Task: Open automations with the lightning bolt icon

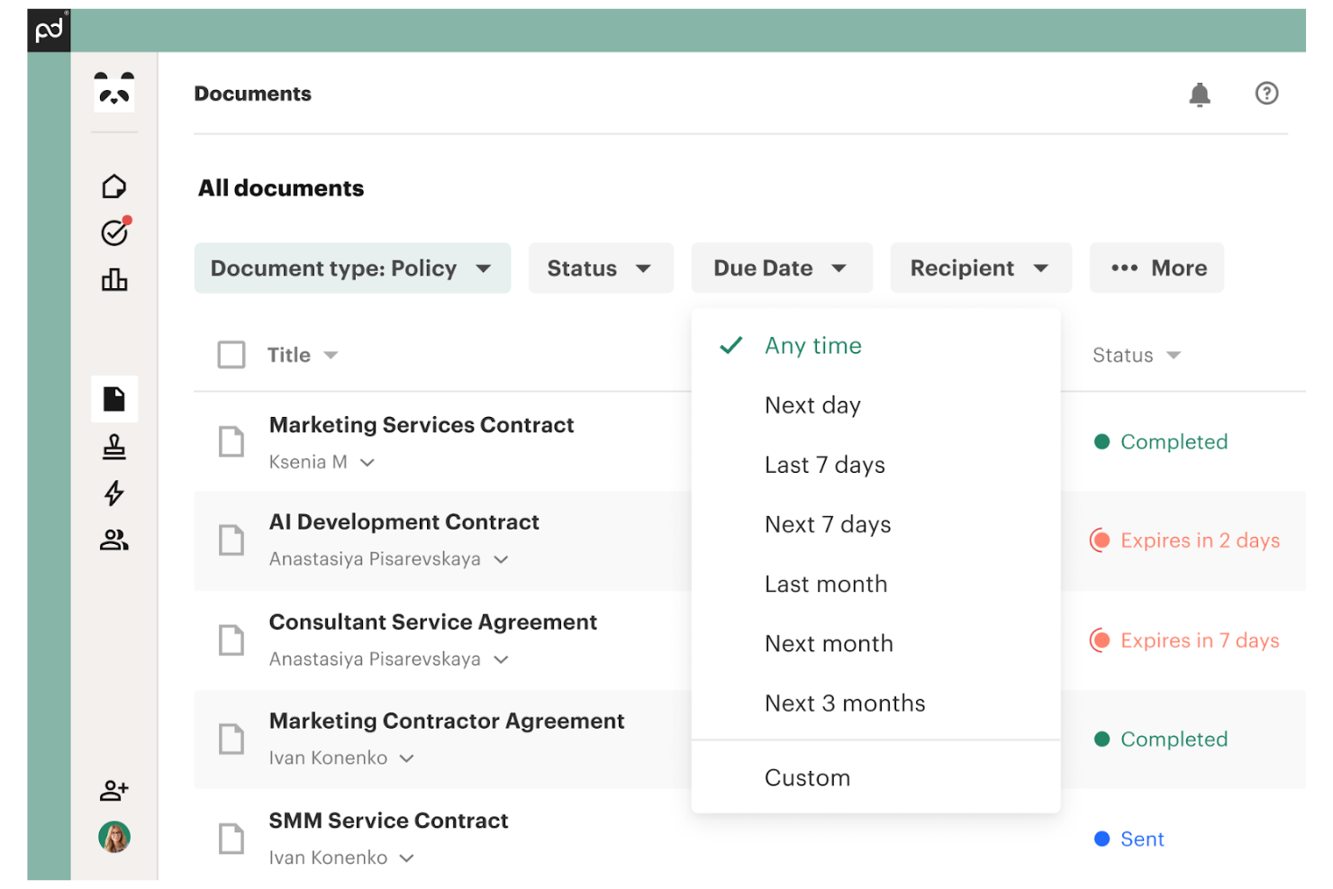Action: tap(113, 494)
